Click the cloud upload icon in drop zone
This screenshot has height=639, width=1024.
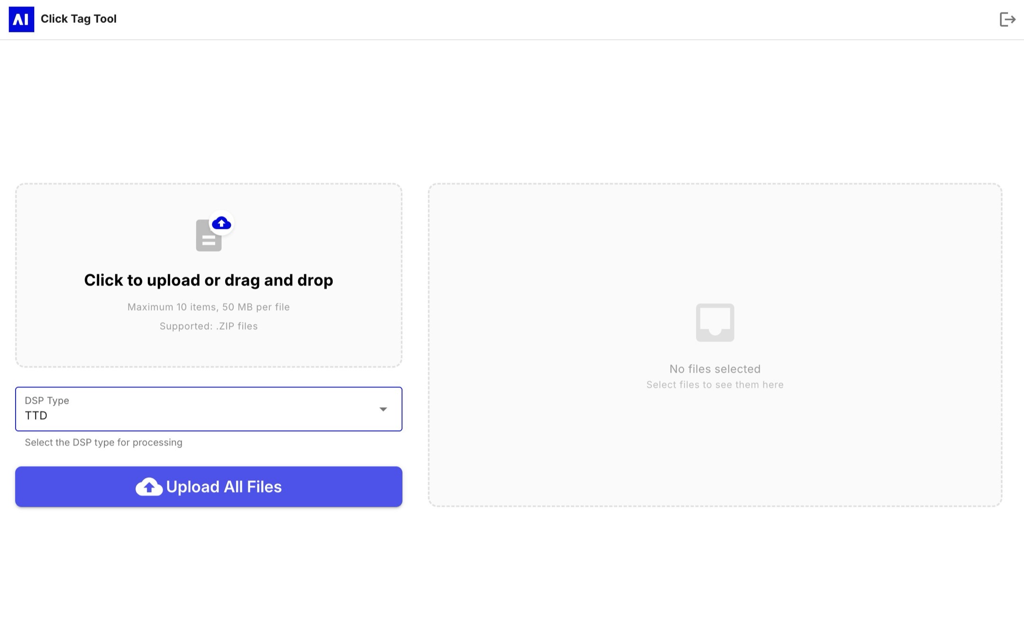[221, 223]
